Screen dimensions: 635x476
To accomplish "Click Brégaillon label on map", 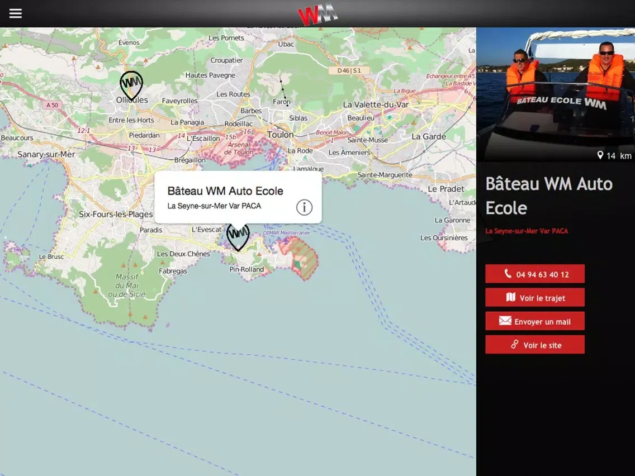I will pyautogui.click(x=190, y=160).
